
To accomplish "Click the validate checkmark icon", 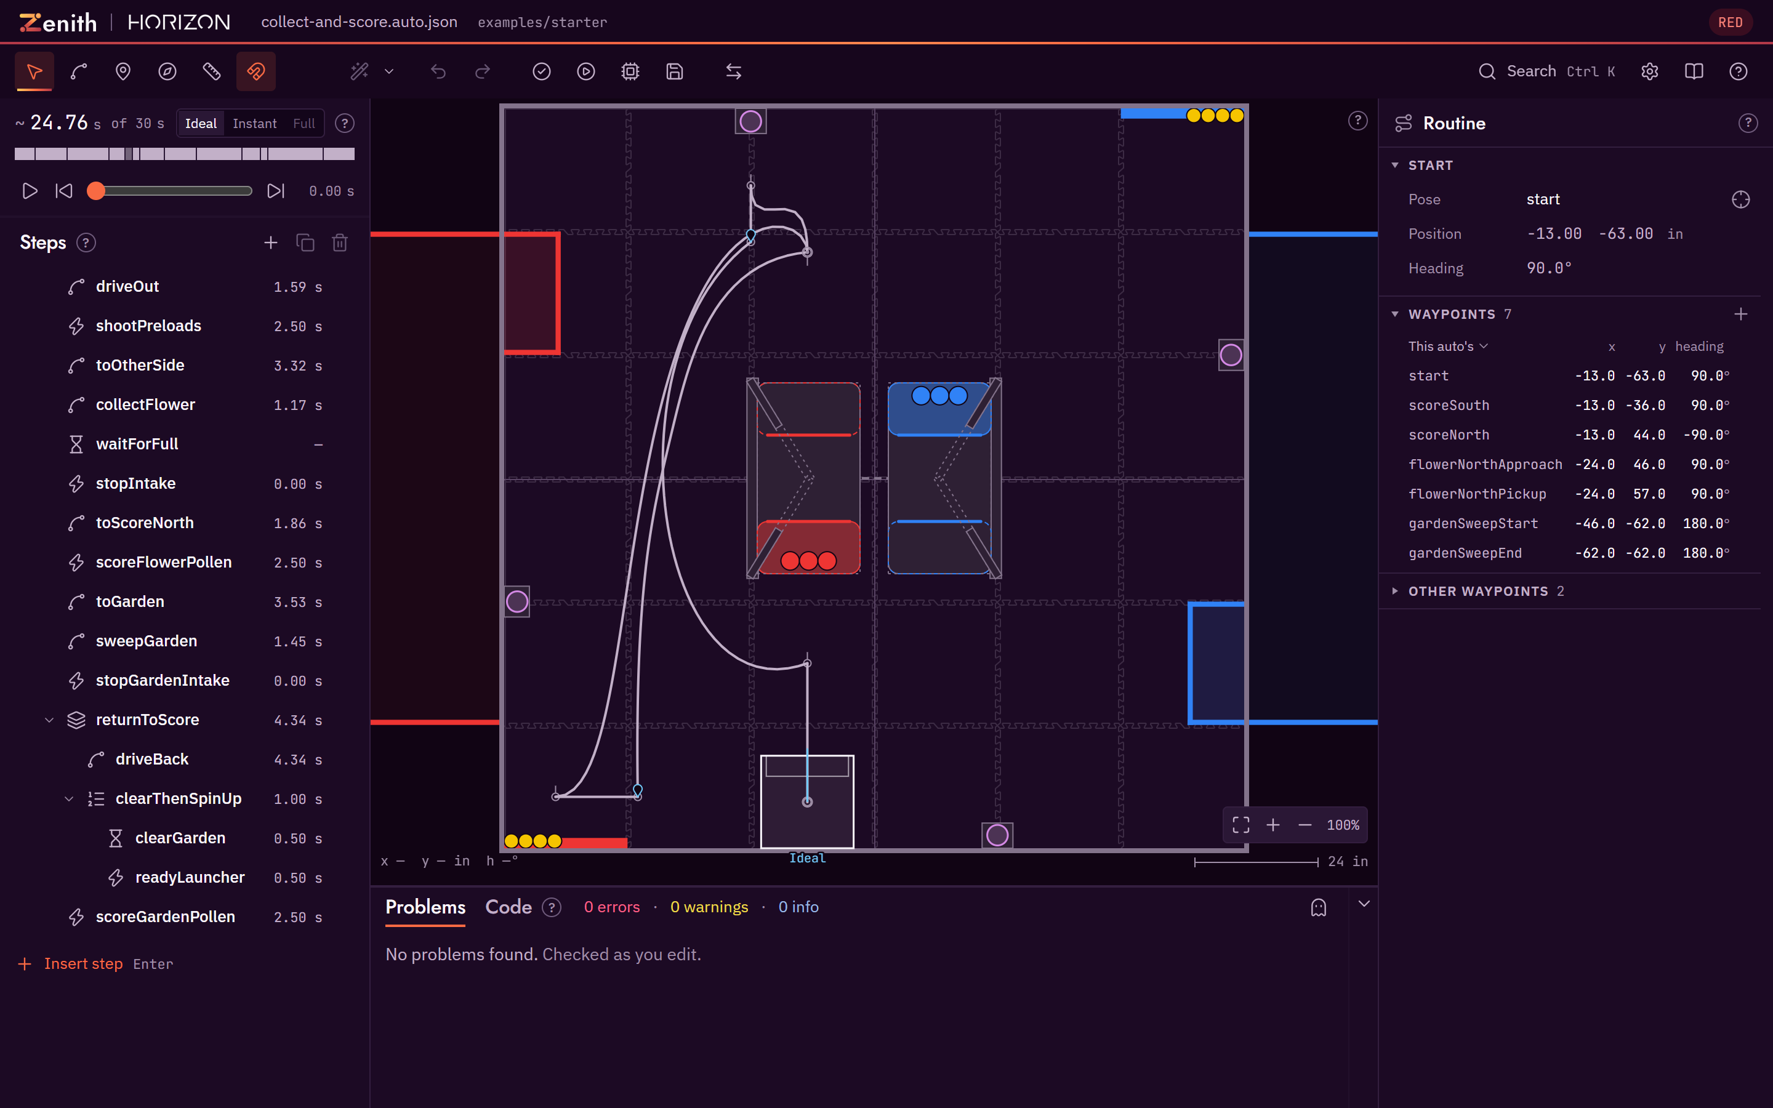I will point(541,71).
